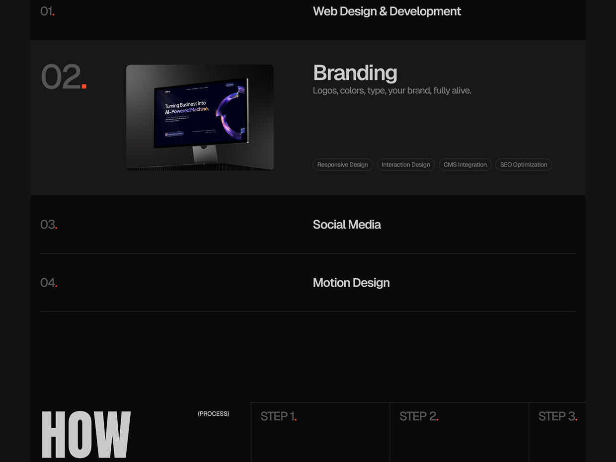
Task: Open the monitor mockup preview image
Action: [200, 117]
